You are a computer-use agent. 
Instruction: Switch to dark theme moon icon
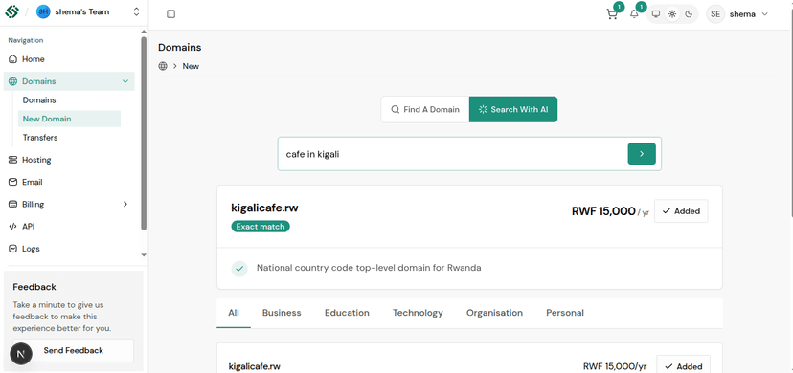pos(689,14)
